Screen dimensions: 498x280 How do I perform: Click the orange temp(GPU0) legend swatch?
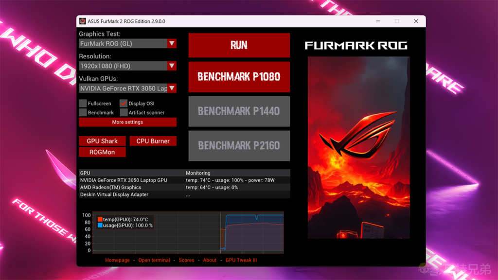pyautogui.click(x=100, y=219)
